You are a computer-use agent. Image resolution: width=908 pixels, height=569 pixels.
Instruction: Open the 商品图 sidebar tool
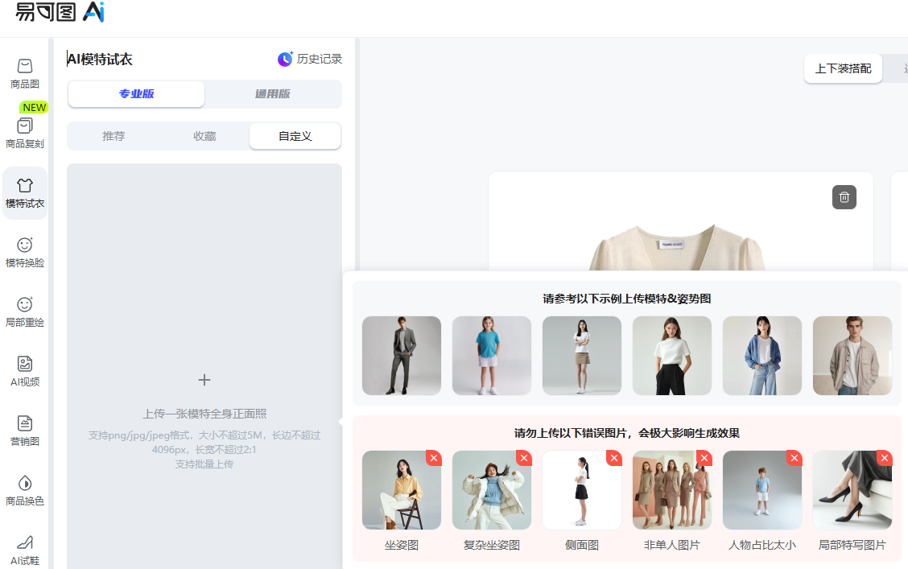pyautogui.click(x=25, y=74)
